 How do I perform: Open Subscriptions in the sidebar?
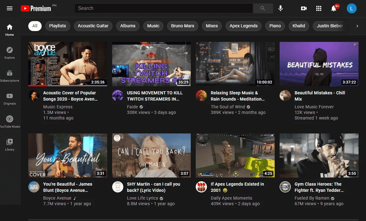click(10, 76)
